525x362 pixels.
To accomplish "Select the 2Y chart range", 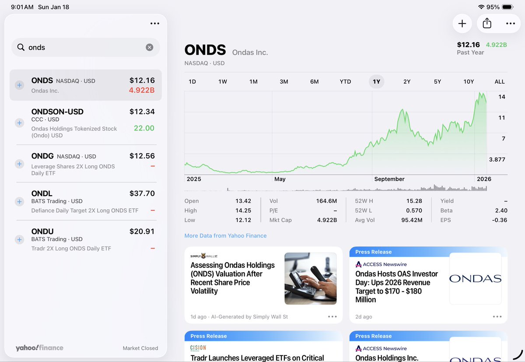I will coord(407,81).
